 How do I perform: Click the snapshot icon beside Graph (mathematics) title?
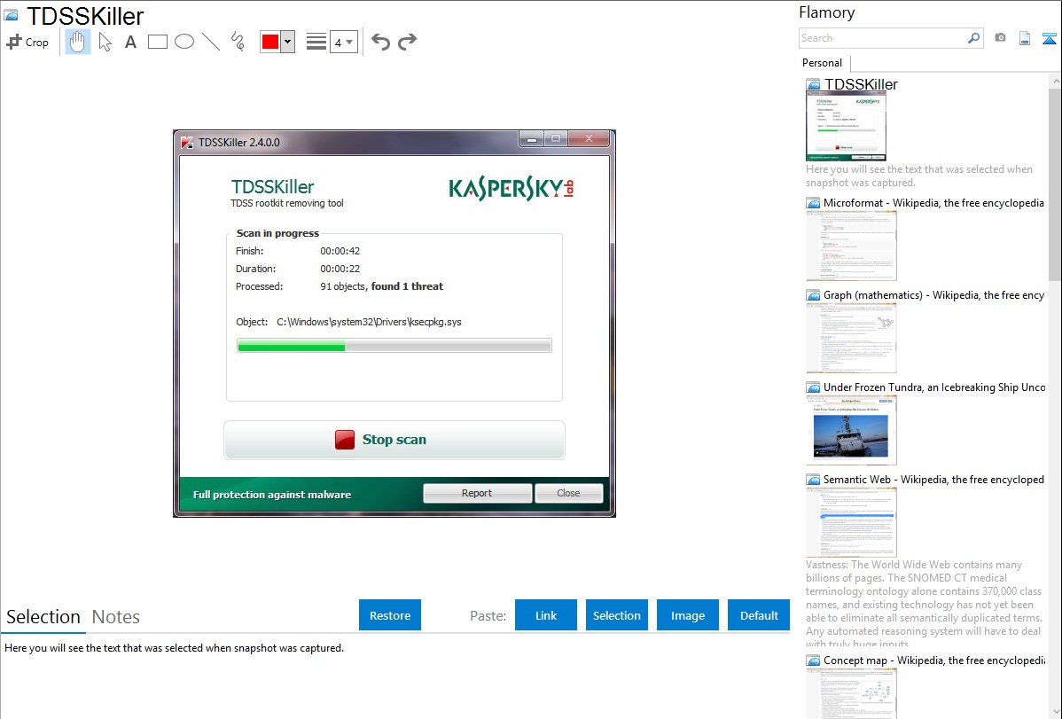coord(813,295)
